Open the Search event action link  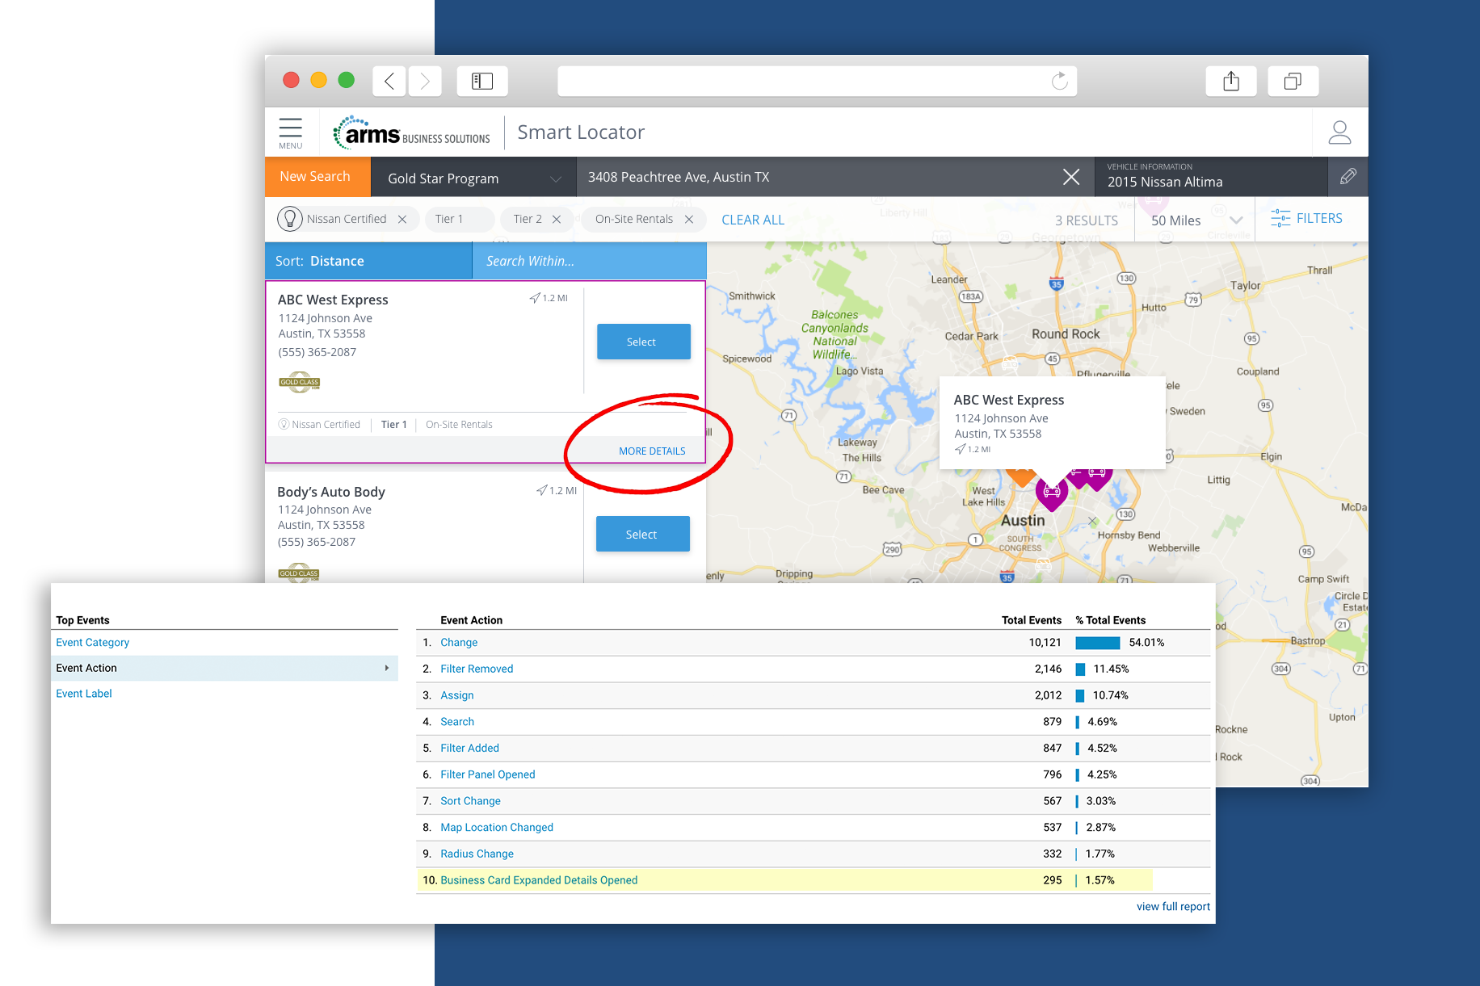pos(456,721)
